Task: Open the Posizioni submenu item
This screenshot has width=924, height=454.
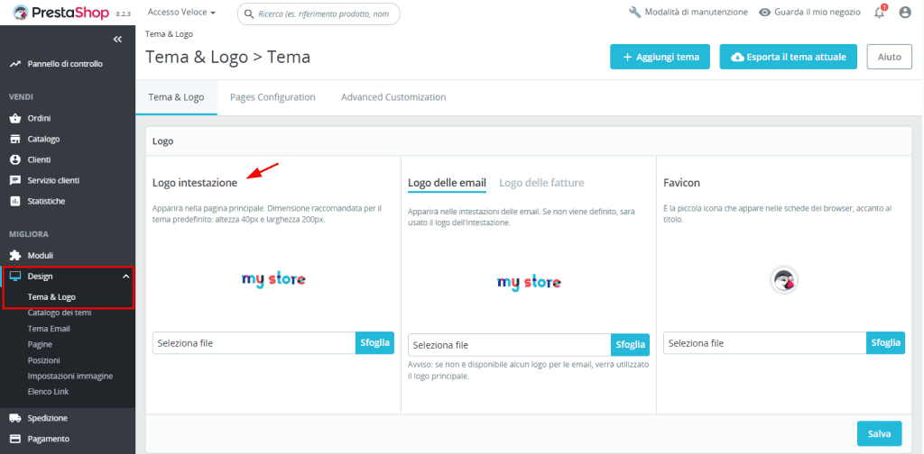Action: coord(43,360)
